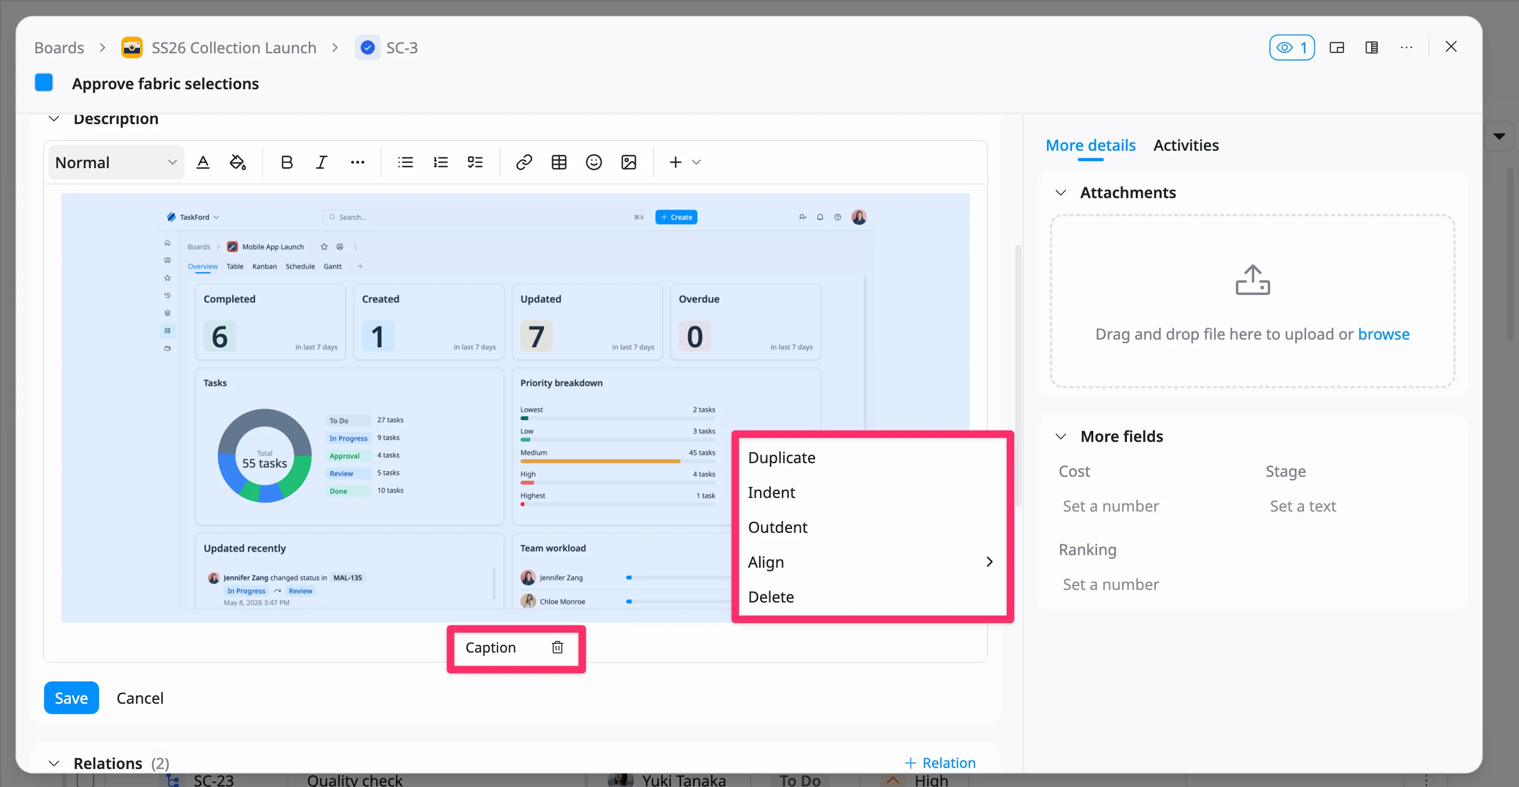Set a text for Stage field

point(1303,506)
